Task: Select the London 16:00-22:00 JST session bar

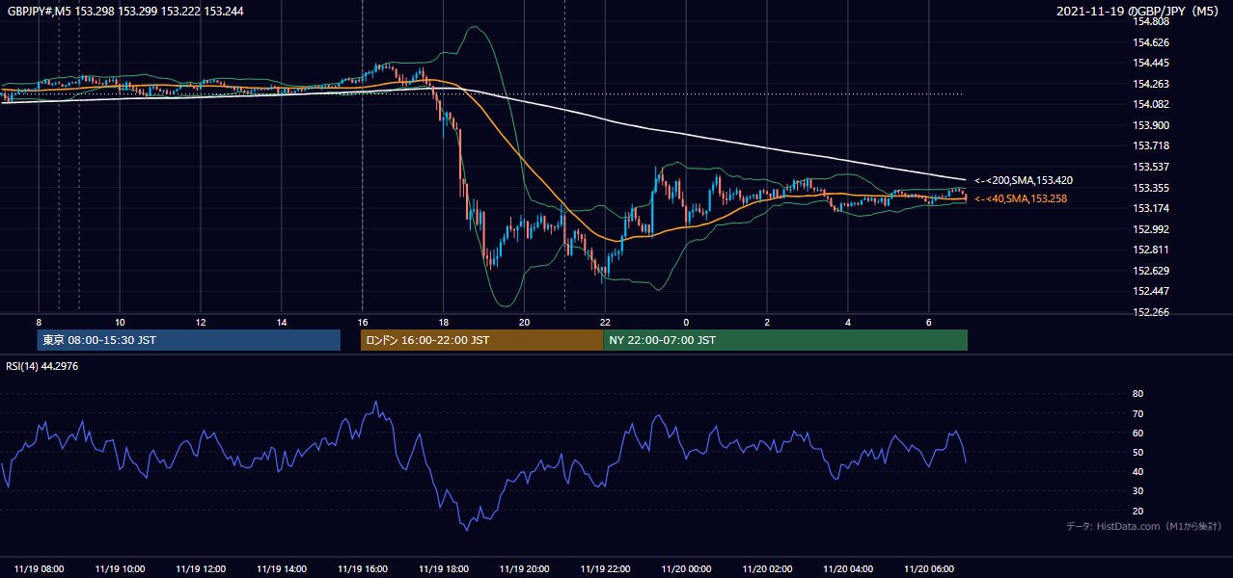Action: click(x=482, y=340)
